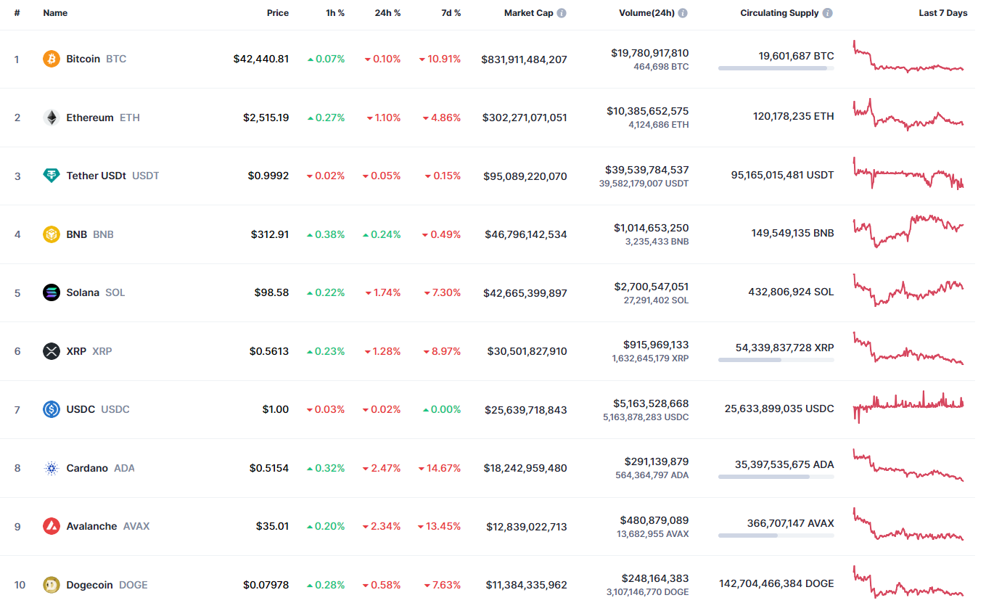Sort by the 24h % column header
This screenshot has height=611, width=986.
[388, 13]
